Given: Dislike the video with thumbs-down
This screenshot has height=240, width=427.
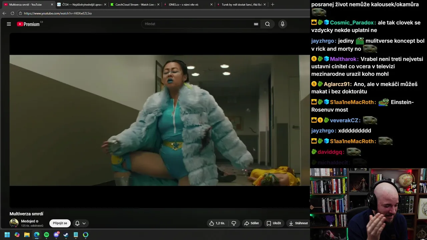Looking at the screenshot, I should pos(234,223).
